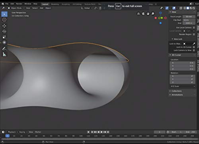Click the Focal Length value field

[x=189, y=17]
